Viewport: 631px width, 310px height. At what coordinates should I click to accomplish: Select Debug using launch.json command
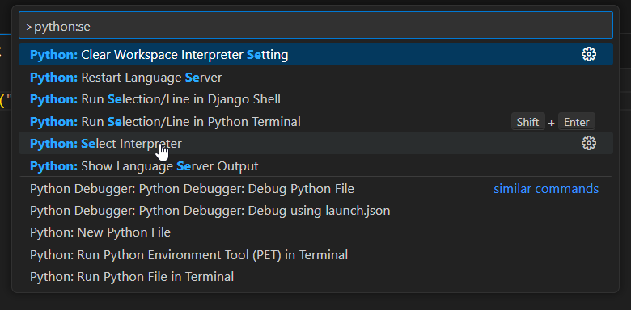tap(315, 211)
